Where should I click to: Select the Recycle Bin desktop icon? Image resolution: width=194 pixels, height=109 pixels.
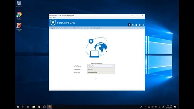(19, 4)
